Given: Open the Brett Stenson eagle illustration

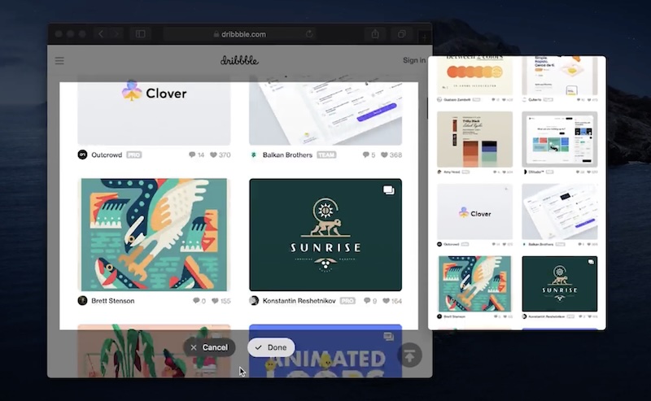Looking at the screenshot, I should tap(154, 234).
